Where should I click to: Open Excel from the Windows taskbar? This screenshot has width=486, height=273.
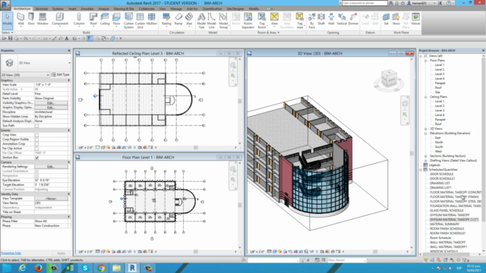(x=69, y=268)
